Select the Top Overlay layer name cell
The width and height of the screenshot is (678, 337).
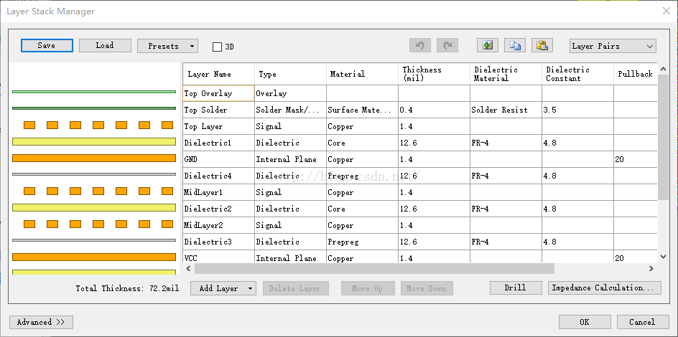219,93
